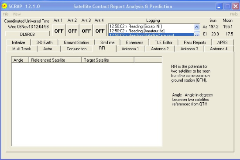Switch to the 3-D Earth tab
This screenshot has width=240, height=160.
point(45,42)
